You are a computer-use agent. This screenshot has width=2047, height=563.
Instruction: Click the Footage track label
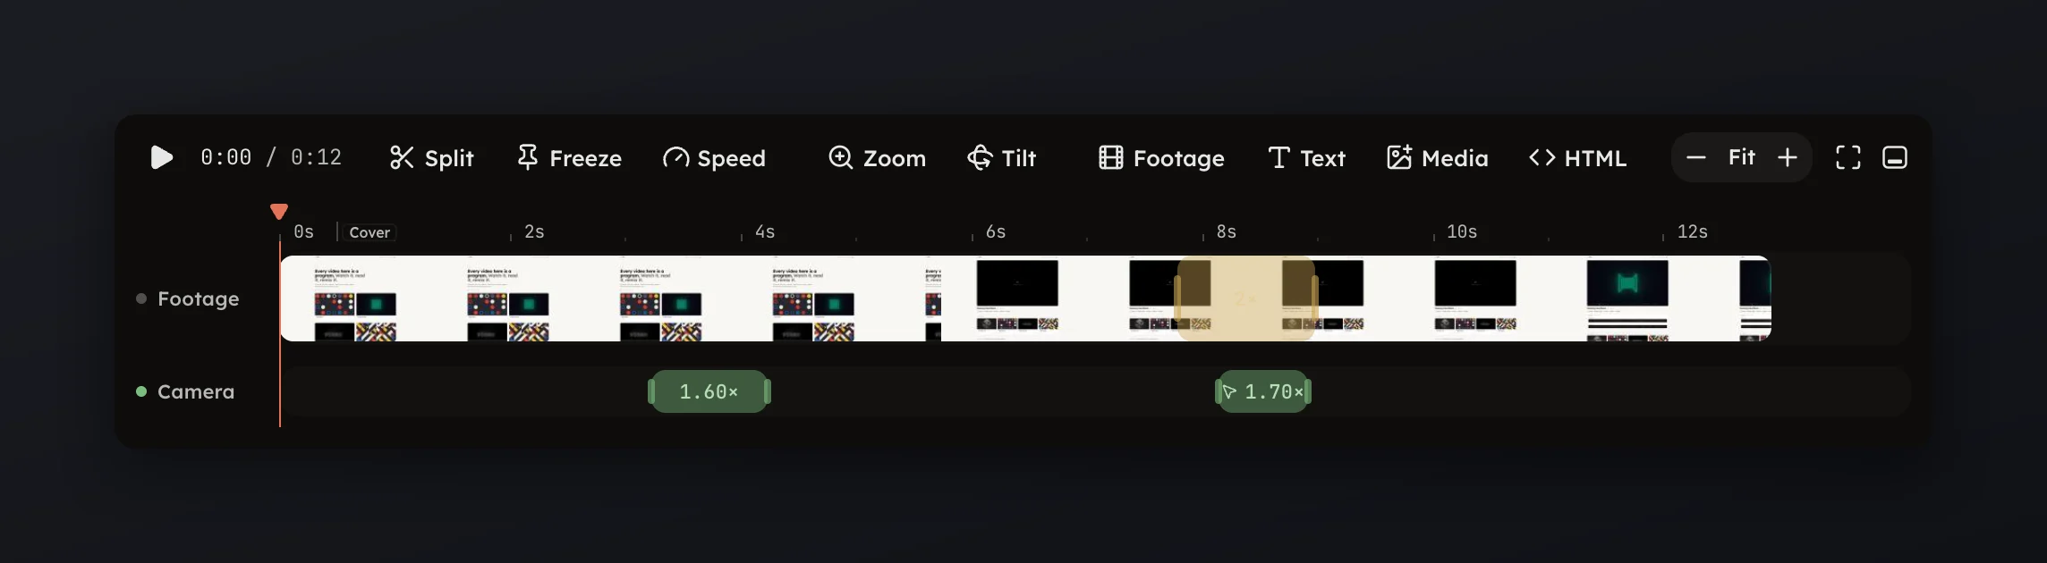pos(199,298)
